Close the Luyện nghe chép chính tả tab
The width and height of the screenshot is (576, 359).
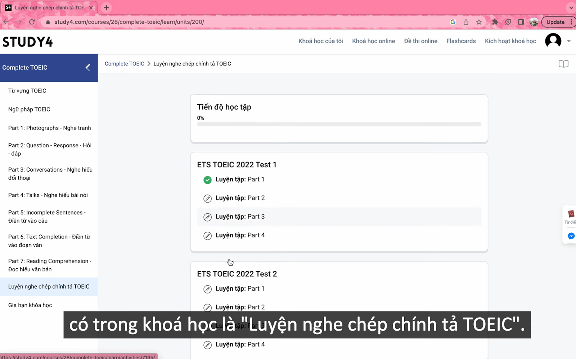[91, 8]
